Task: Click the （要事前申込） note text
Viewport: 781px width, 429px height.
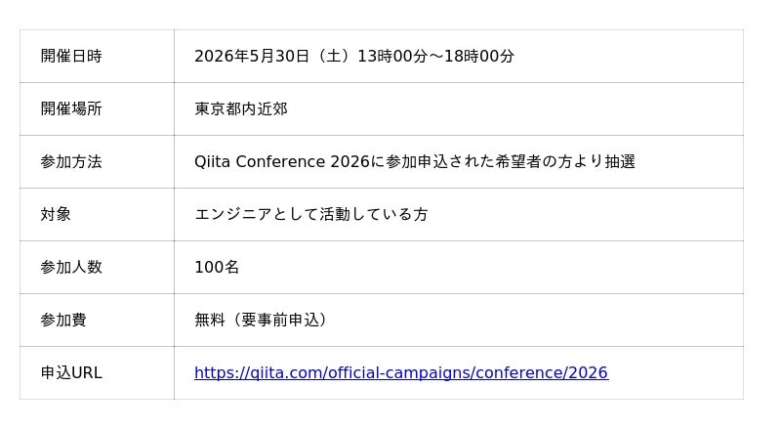Action: 279,320
